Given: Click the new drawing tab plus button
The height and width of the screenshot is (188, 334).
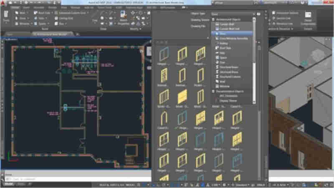Looking at the screenshot, I should pos(78,34).
